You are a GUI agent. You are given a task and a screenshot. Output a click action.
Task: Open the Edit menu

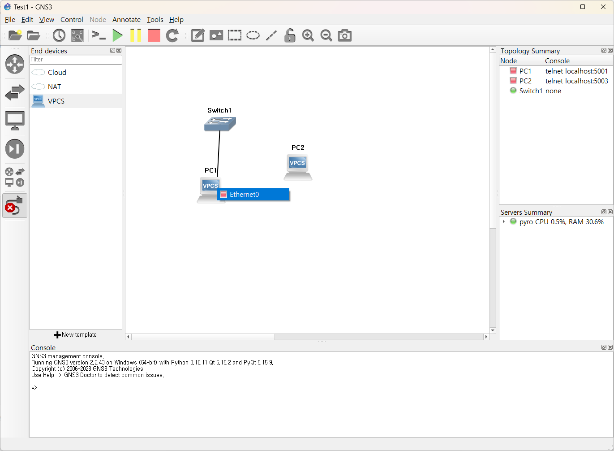pos(27,20)
